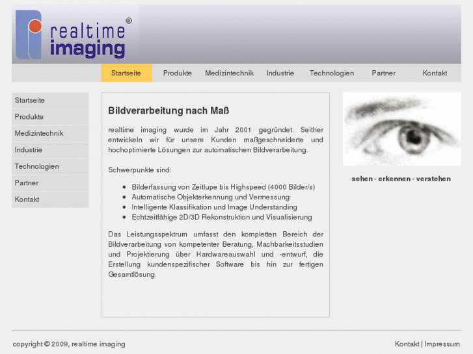This screenshot has width=473, height=354.
Task: Select Partner in the top navigation bar
Action: 383,73
